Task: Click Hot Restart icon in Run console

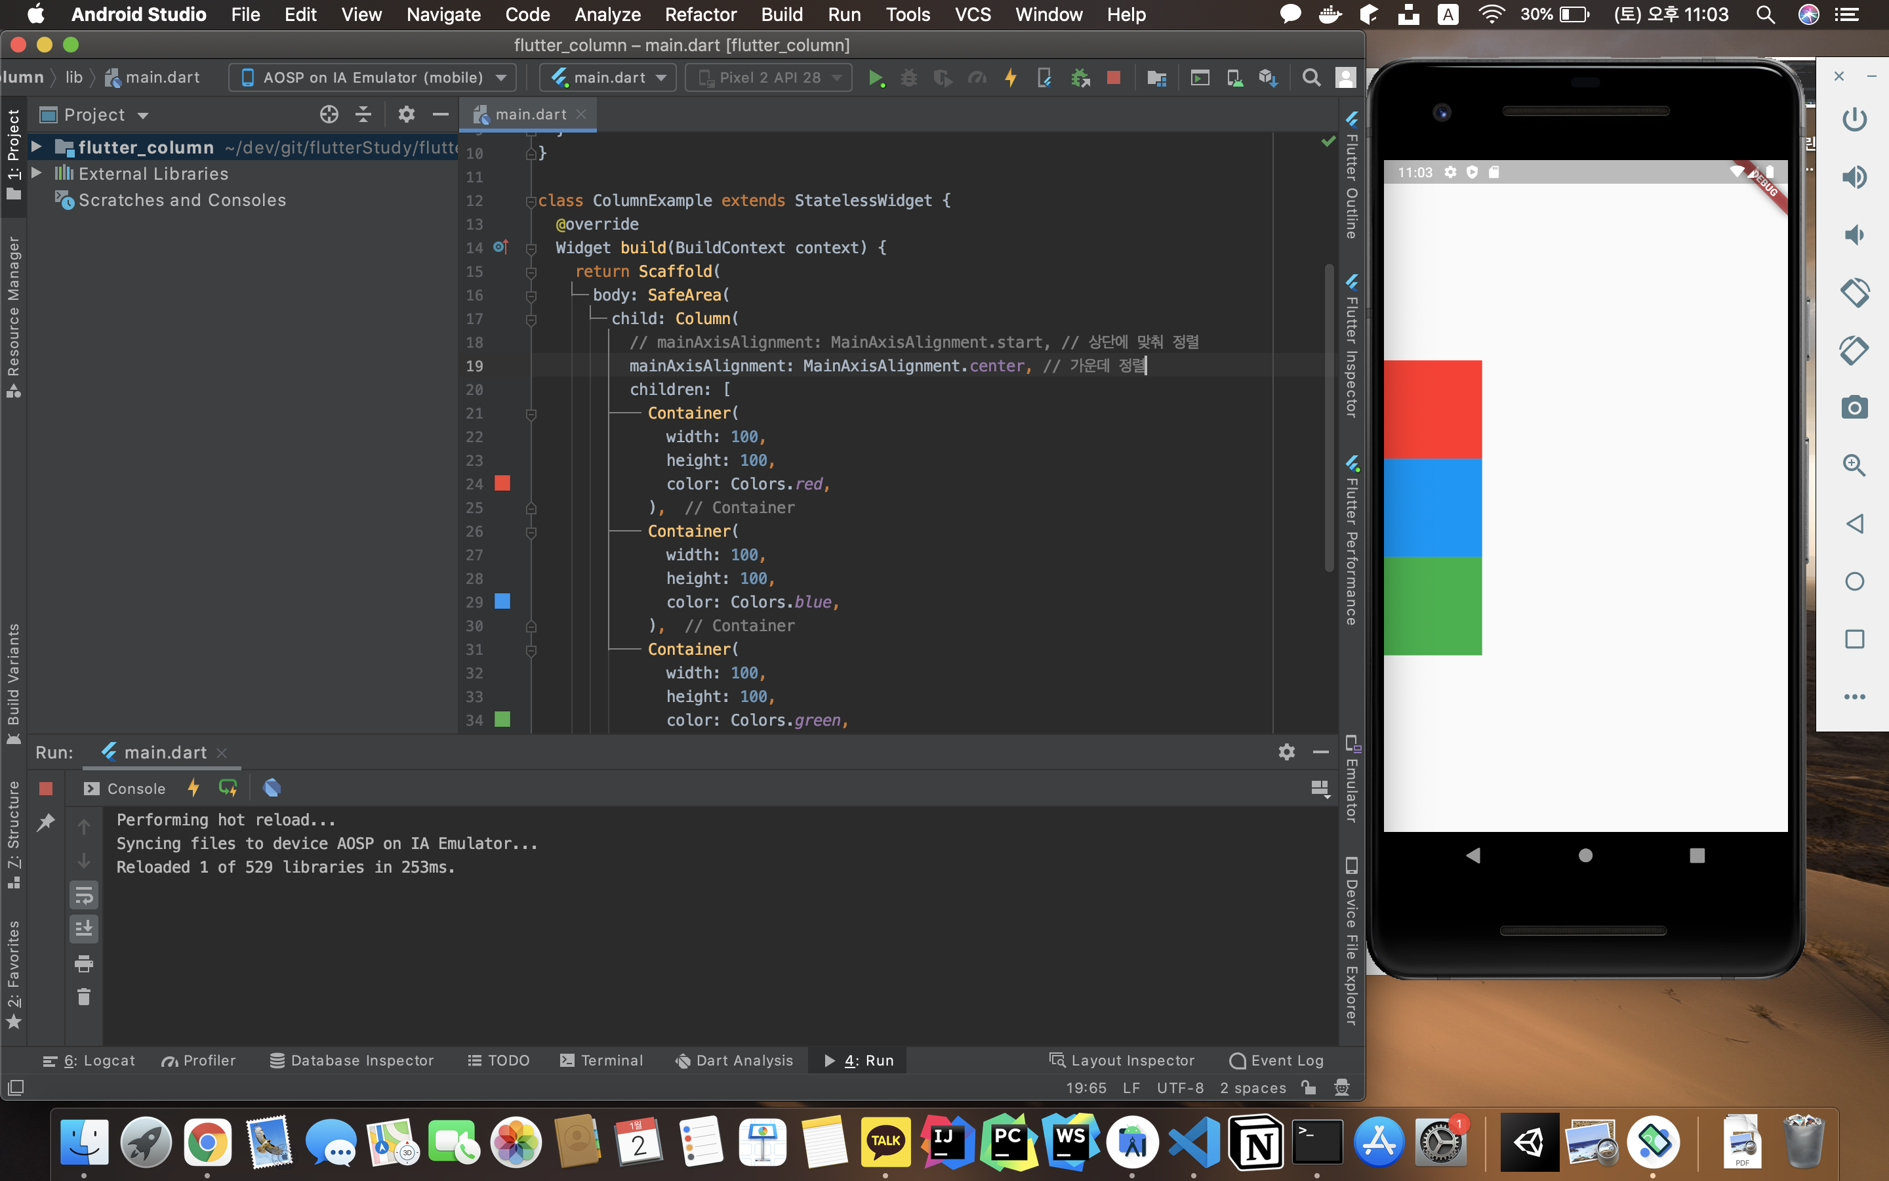Action: 228,788
